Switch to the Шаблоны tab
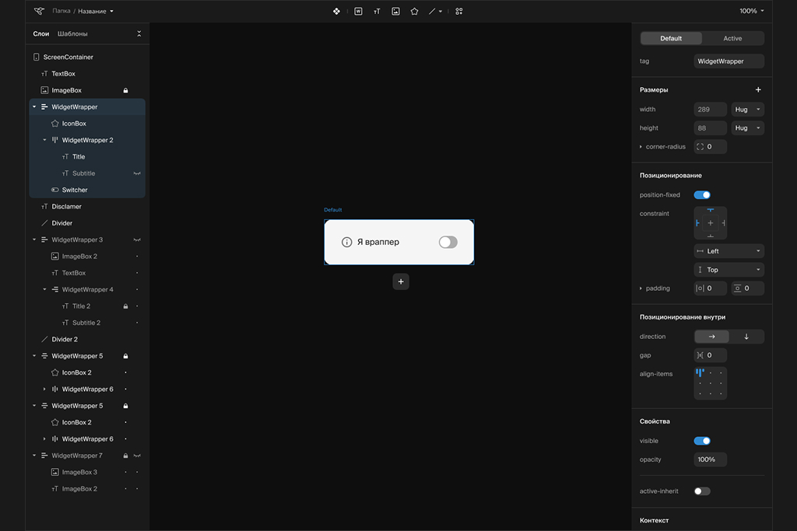This screenshot has height=531, width=797. click(72, 34)
